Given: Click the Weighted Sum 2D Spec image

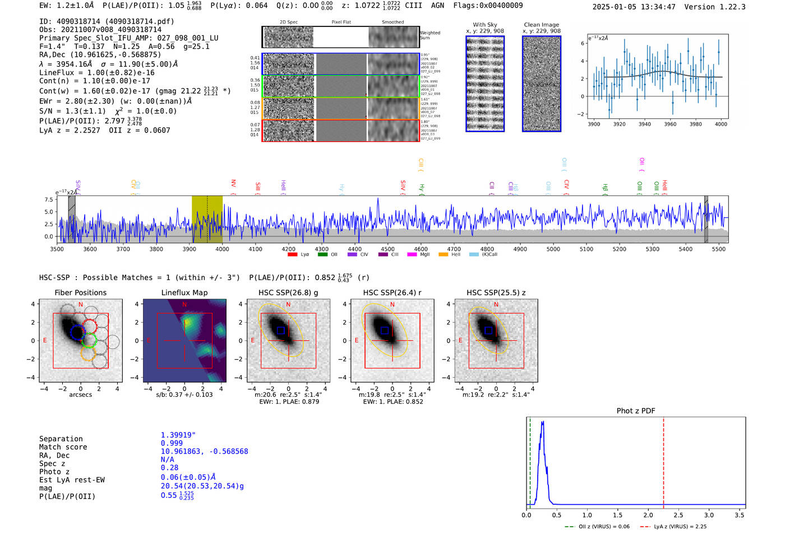Looking at the screenshot, I should coord(288,38).
